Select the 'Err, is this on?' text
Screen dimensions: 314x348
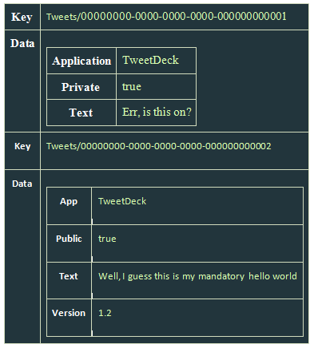point(157,112)
